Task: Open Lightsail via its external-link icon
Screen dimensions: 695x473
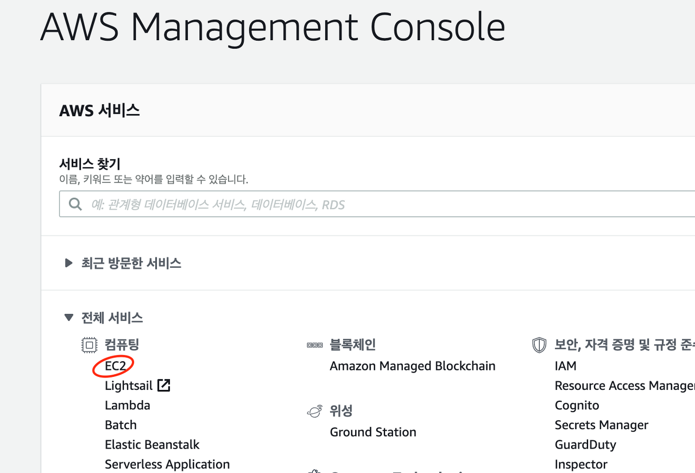Action: 165,385
